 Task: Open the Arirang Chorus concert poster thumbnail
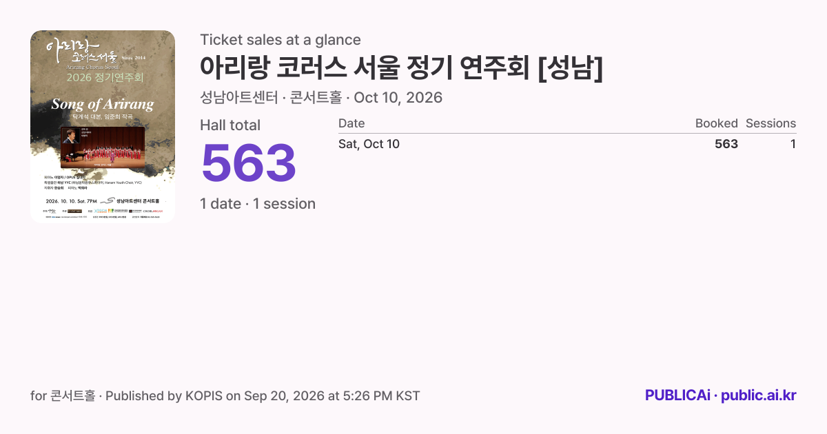(103, 127)
